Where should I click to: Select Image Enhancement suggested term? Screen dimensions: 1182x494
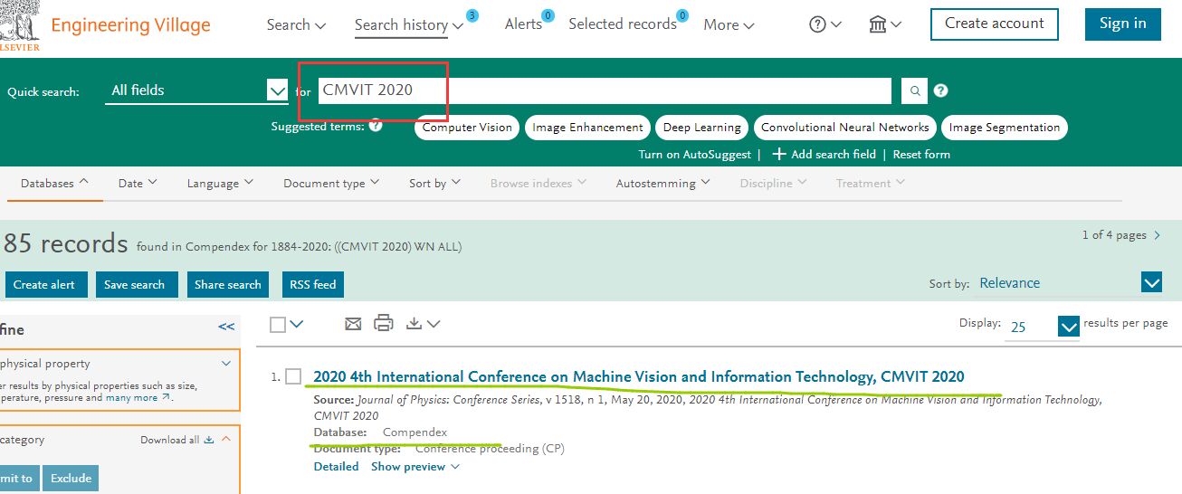587,128
